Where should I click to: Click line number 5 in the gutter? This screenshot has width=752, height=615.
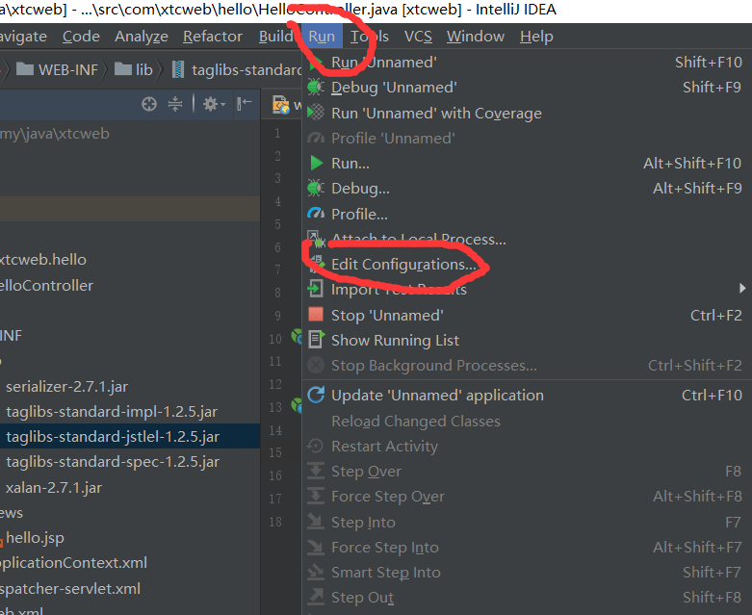277,224
